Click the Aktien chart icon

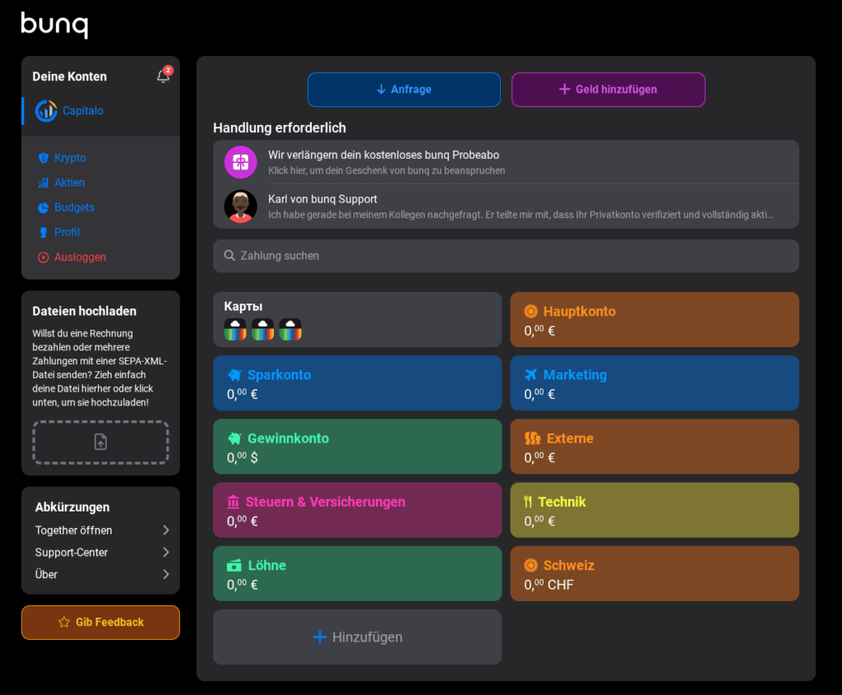[44, 183]
